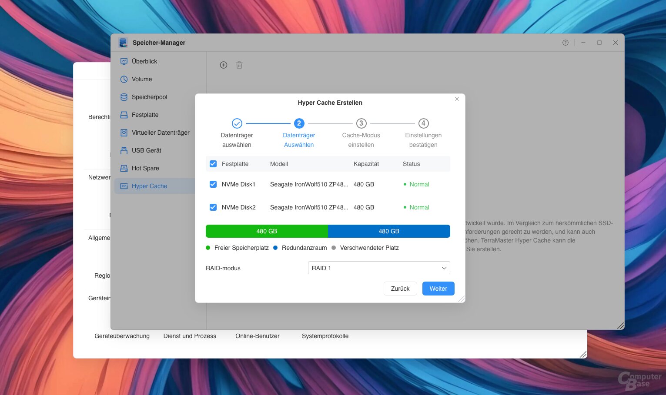Click the Kapazität column header
Screen dimensions: 666x395
366,164
